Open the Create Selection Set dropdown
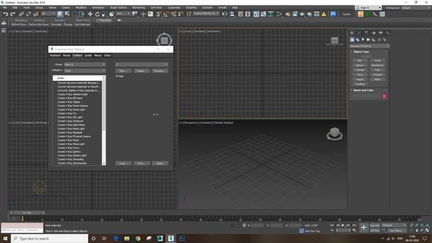 (206, 13)
